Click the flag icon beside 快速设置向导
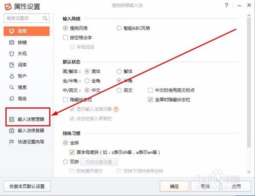 [x=12, y=142]
